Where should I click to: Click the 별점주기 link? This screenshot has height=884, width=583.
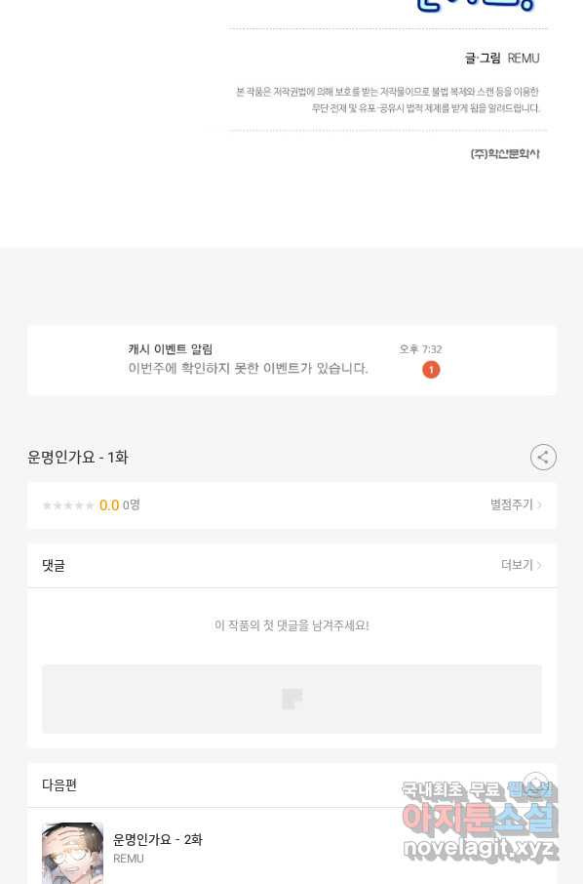click(512, 504)
